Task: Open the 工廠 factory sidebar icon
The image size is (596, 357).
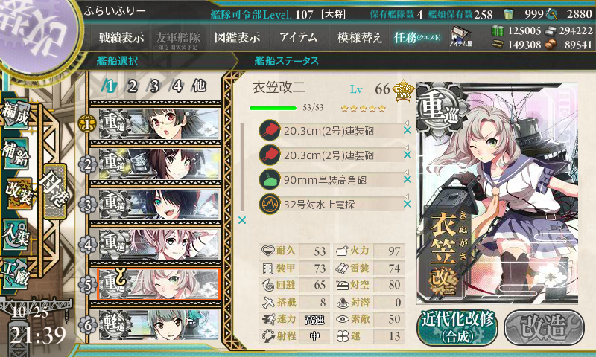Action: [x=16, y=274]
